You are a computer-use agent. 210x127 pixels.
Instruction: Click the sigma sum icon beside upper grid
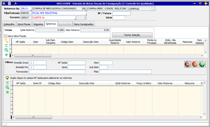(x=7, y=45)
